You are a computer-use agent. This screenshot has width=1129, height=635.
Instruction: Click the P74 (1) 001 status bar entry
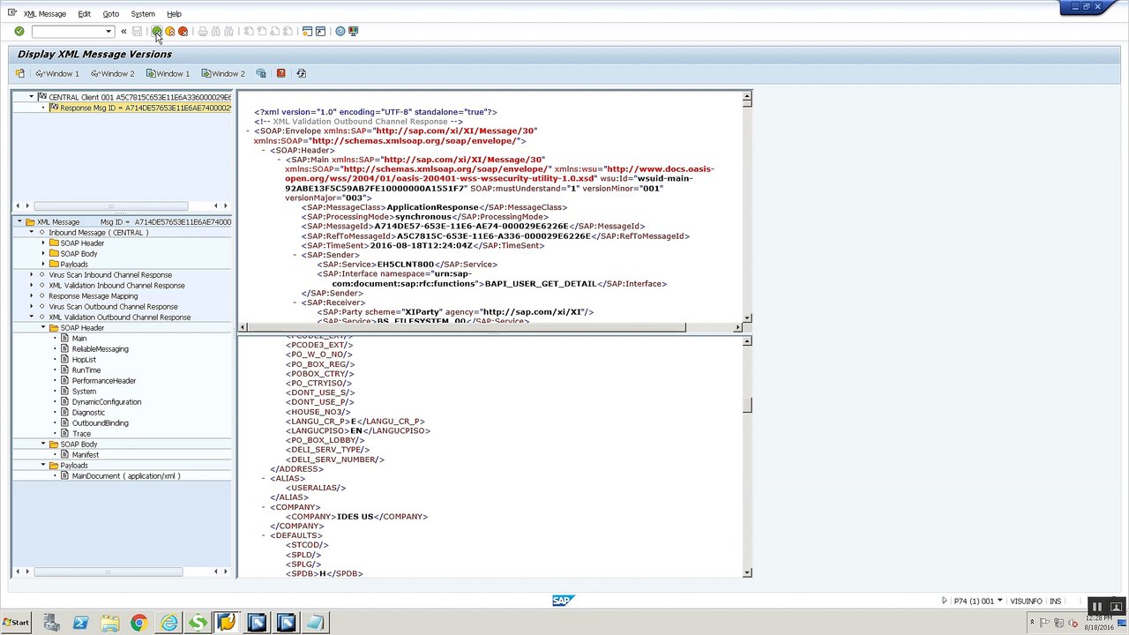tap(974, 601)
